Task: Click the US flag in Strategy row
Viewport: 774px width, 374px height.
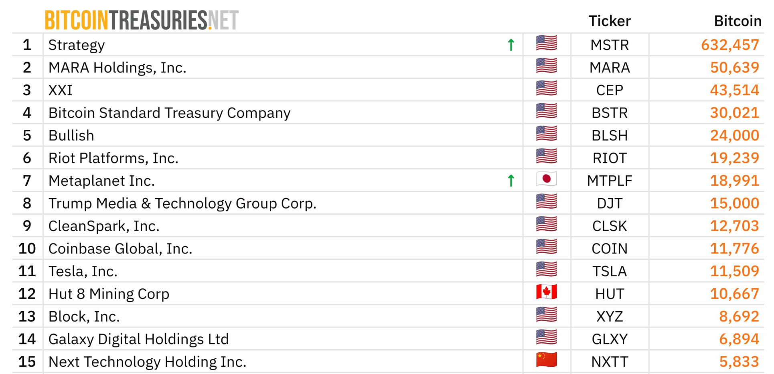Action: 546,43
